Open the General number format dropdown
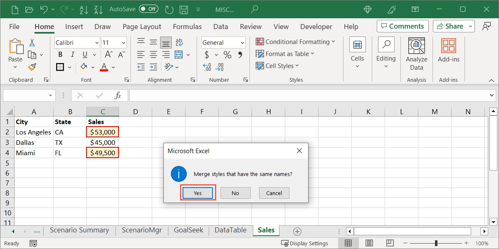The image size is (499, 249). (242, 42)
